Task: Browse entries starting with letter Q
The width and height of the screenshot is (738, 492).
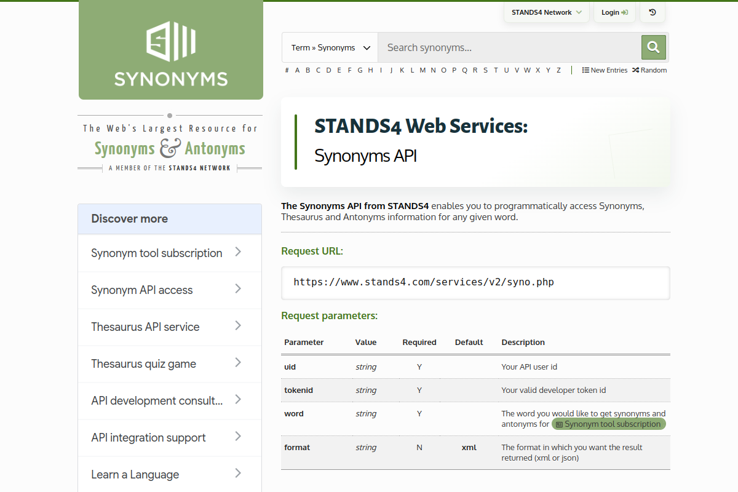Action: (x=465, y=70)
